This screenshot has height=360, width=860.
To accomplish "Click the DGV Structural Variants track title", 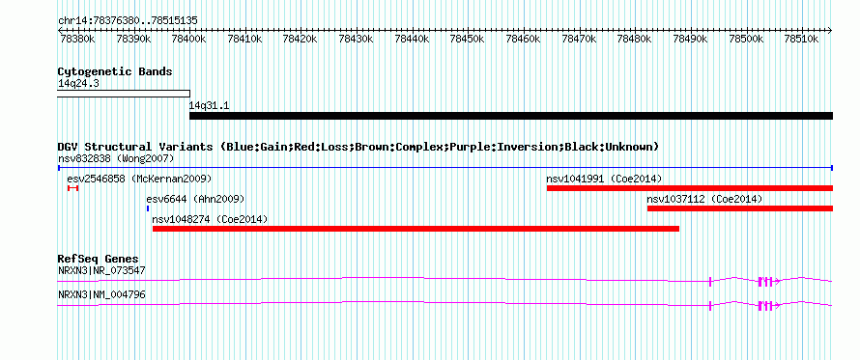I will [358, 147].
